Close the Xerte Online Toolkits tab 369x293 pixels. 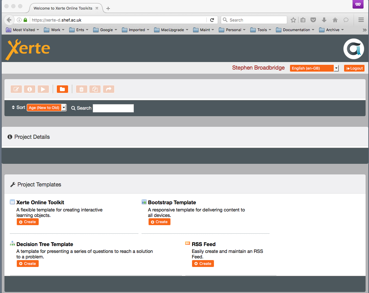click(x=97, y=8)
